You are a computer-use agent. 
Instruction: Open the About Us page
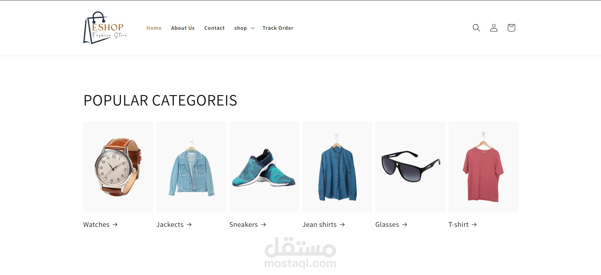[x=183, y=28]
